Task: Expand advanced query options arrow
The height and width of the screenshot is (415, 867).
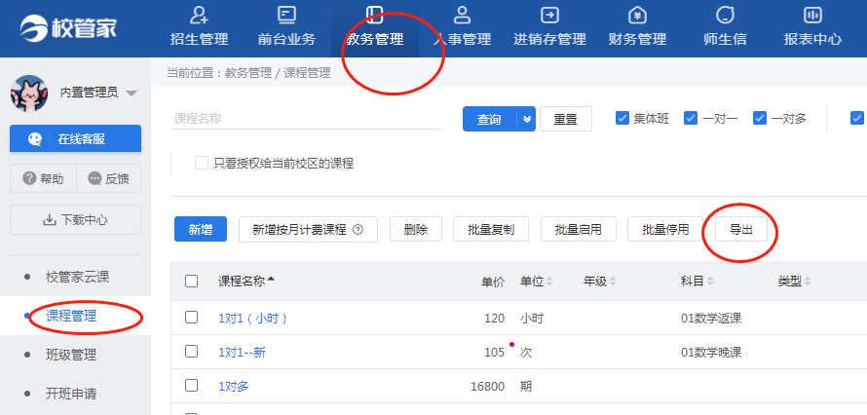Action: point(526,120)
